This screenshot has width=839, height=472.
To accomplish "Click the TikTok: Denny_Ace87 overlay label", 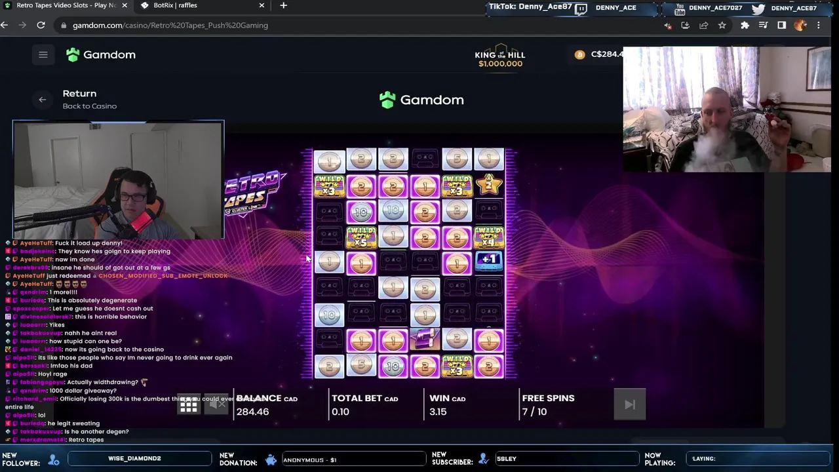I will point(530,7).
